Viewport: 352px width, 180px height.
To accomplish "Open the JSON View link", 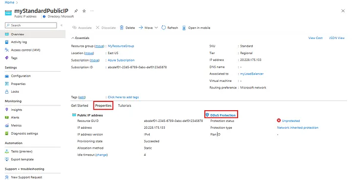I will (337, 38).
